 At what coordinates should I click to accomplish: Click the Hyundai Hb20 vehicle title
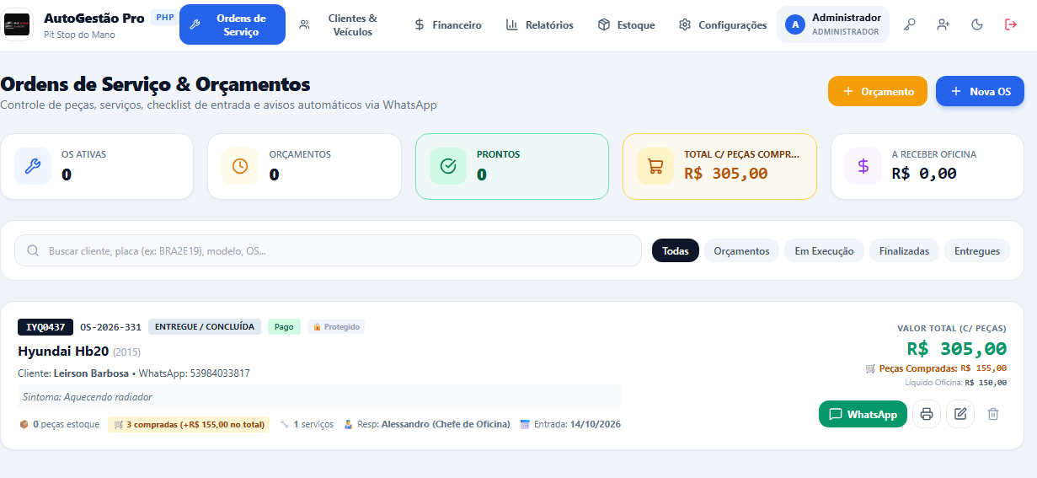point(63,351)
